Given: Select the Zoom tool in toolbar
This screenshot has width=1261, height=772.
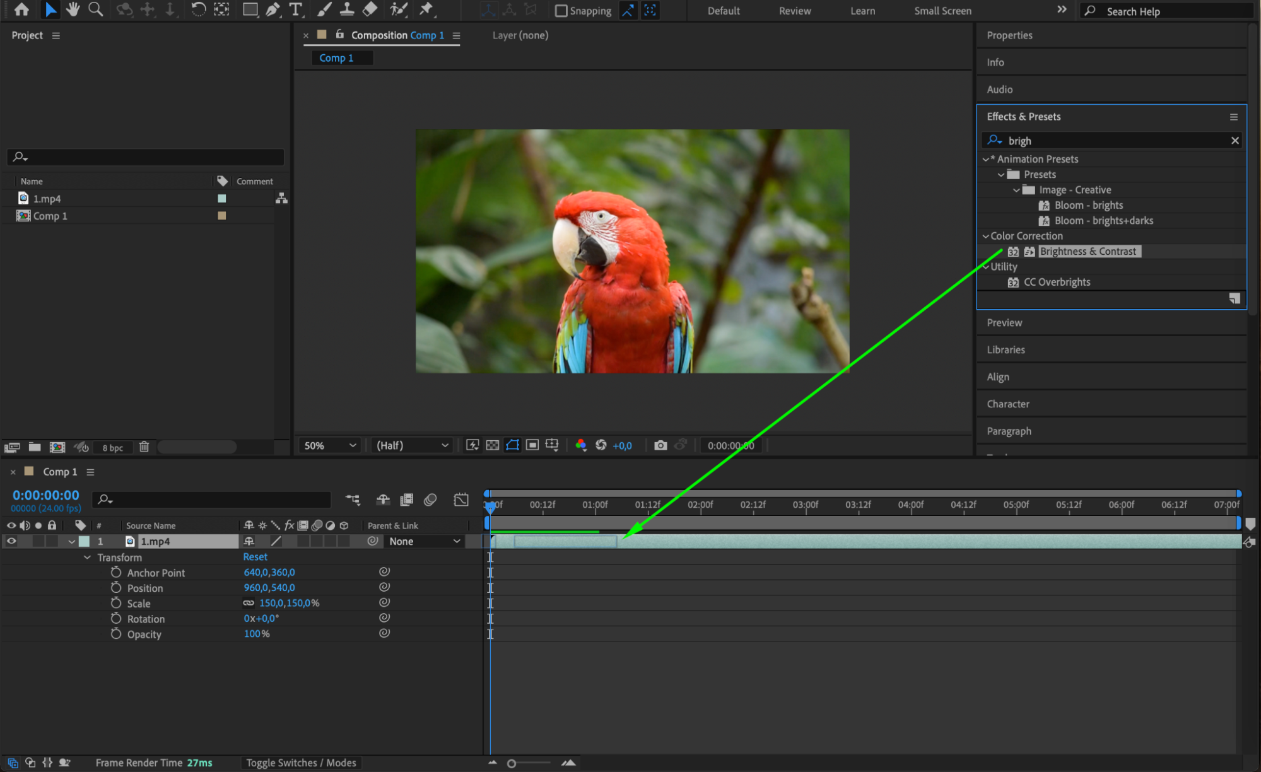Looking at the screenshot, I should point(95,9).
